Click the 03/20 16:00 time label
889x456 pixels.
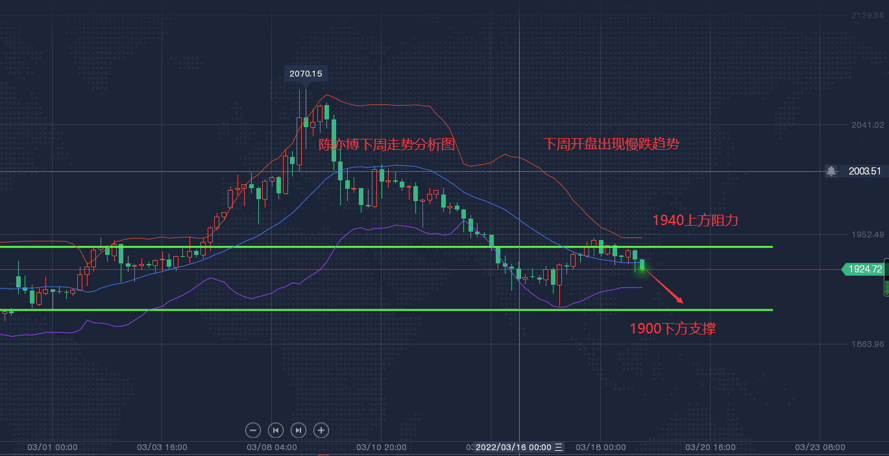click(711, 447)
